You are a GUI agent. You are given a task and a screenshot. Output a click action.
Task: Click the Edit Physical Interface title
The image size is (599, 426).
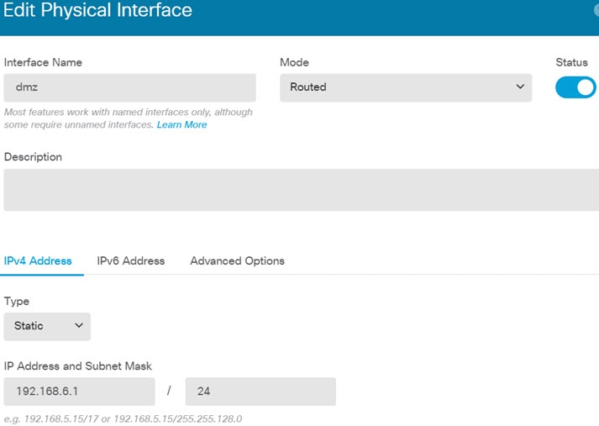tap(97, 10)
